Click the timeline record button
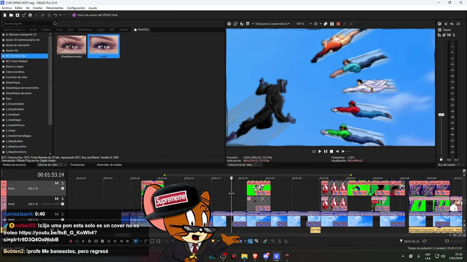 pos(71,241)
